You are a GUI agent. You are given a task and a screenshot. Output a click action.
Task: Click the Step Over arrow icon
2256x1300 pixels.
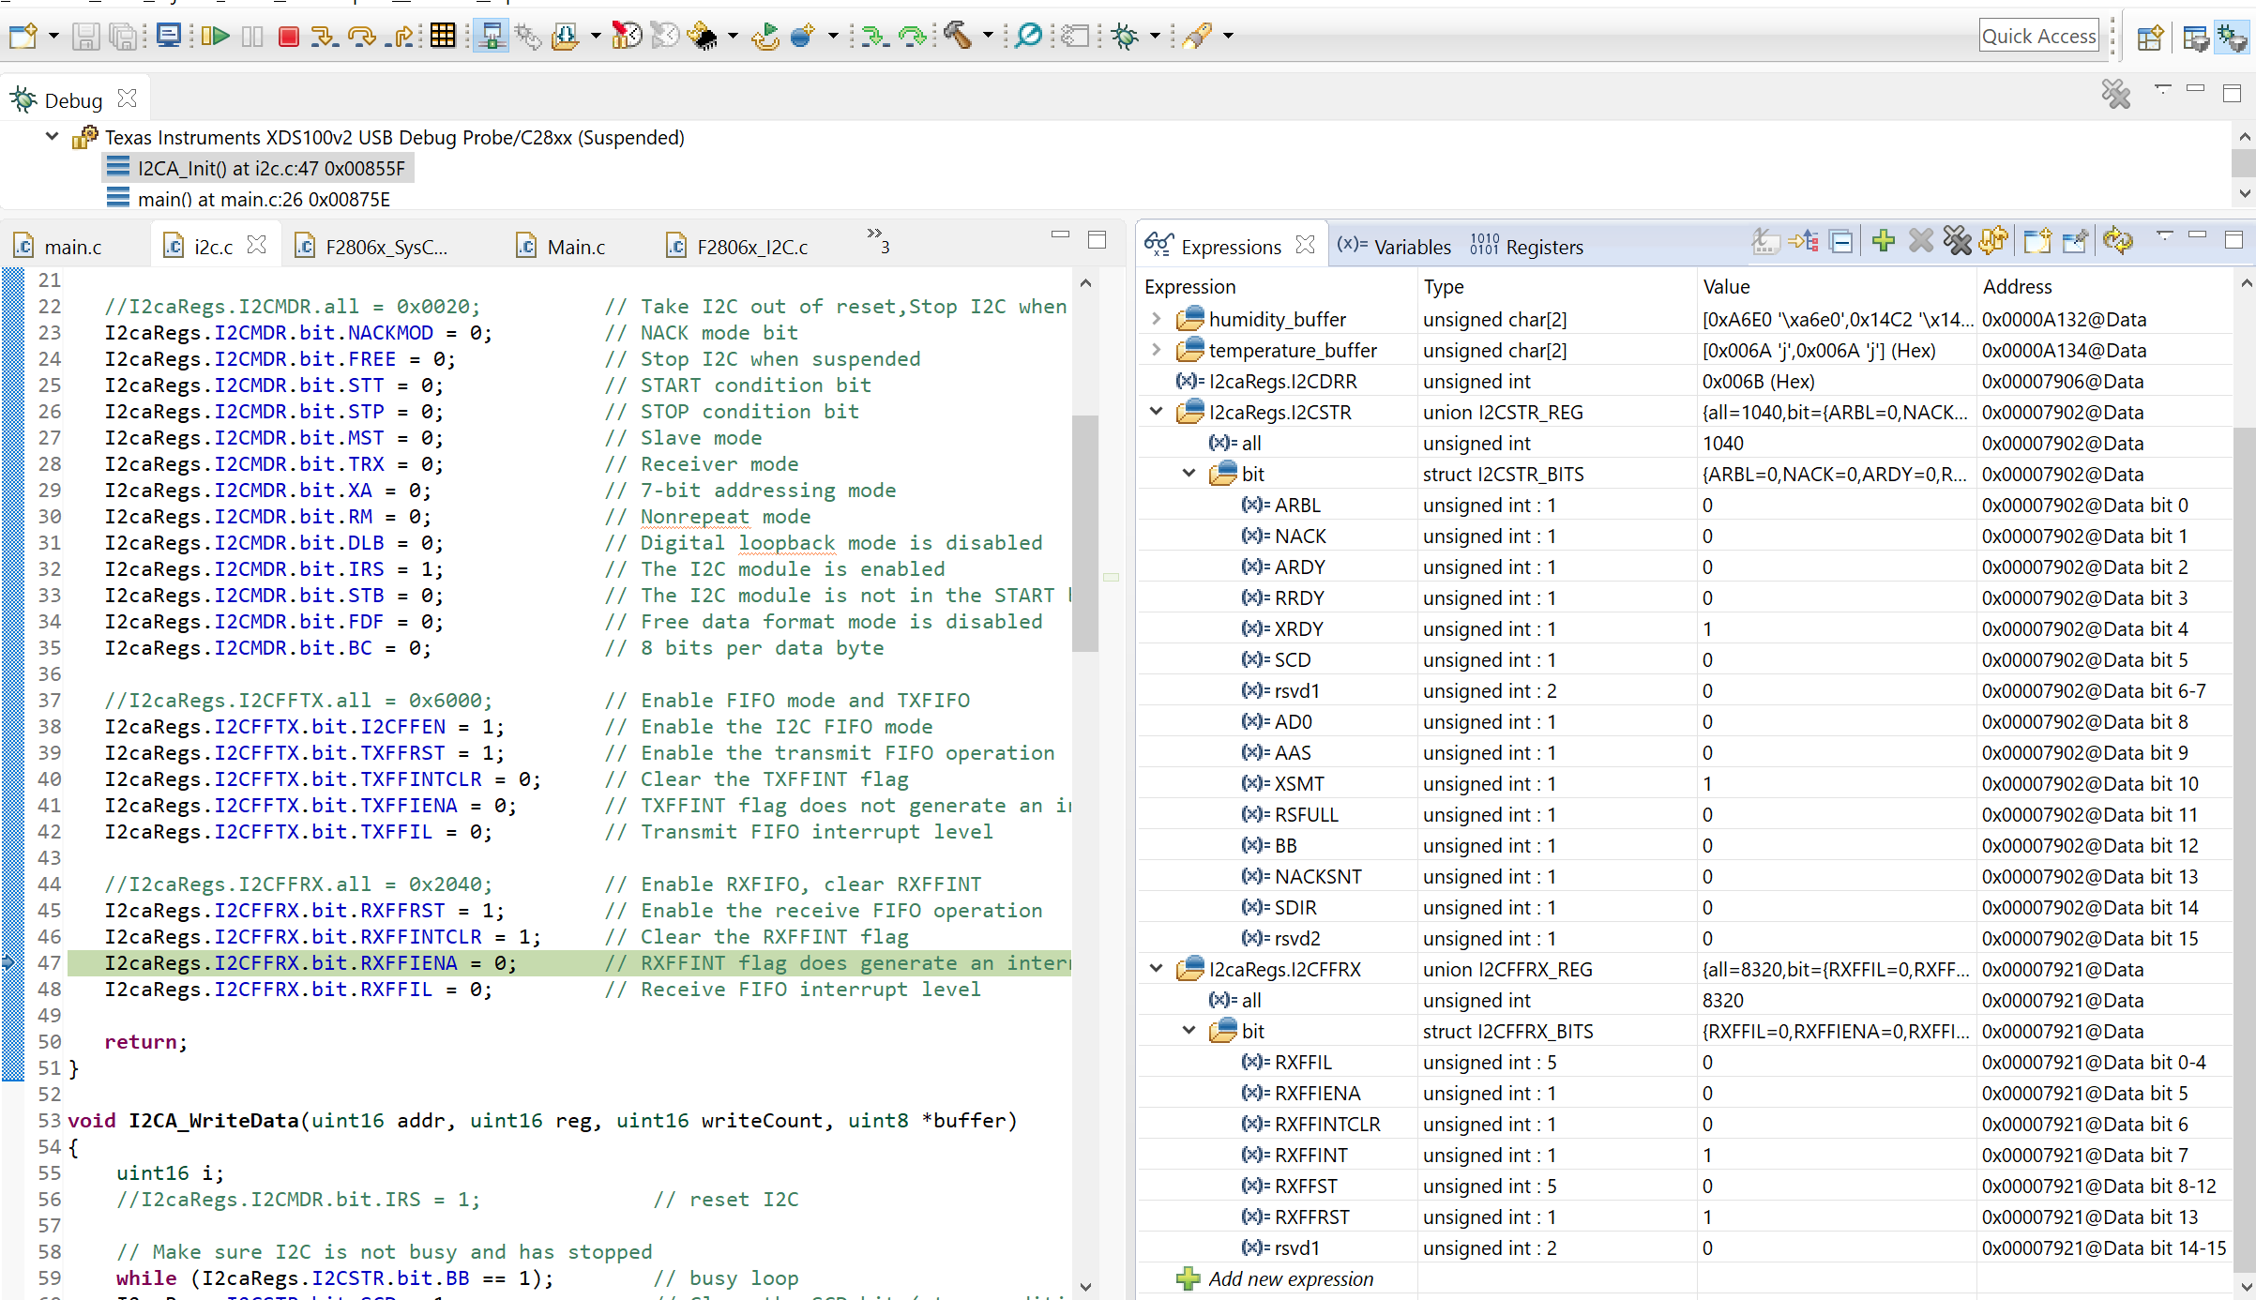click(x=361, y=36)
